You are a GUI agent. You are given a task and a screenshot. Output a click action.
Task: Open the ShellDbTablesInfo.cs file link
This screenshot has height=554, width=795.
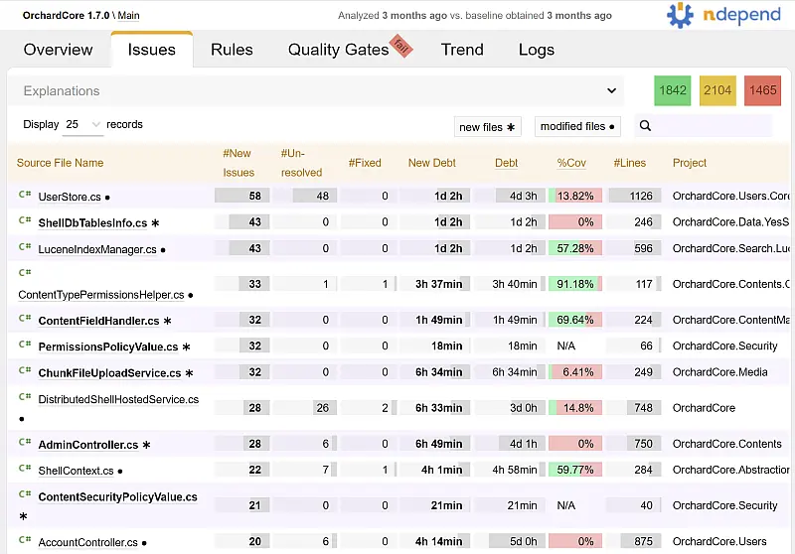point(92,223)
